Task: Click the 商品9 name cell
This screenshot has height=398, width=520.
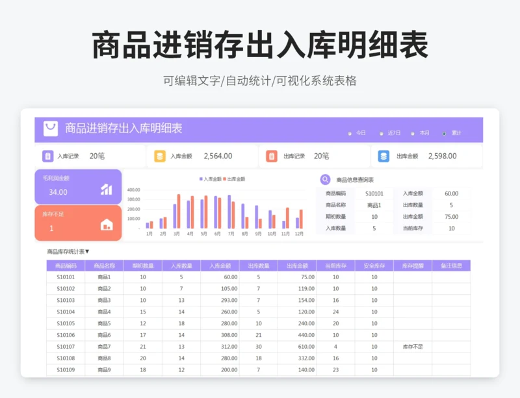Action: (x=104, y=370)
